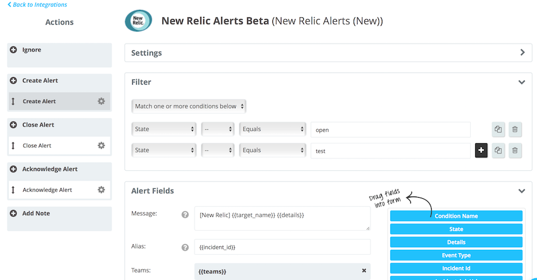Viewport: 537px width, 280px height.
Task: Click the Event Type field button
Action: point(456,255)
